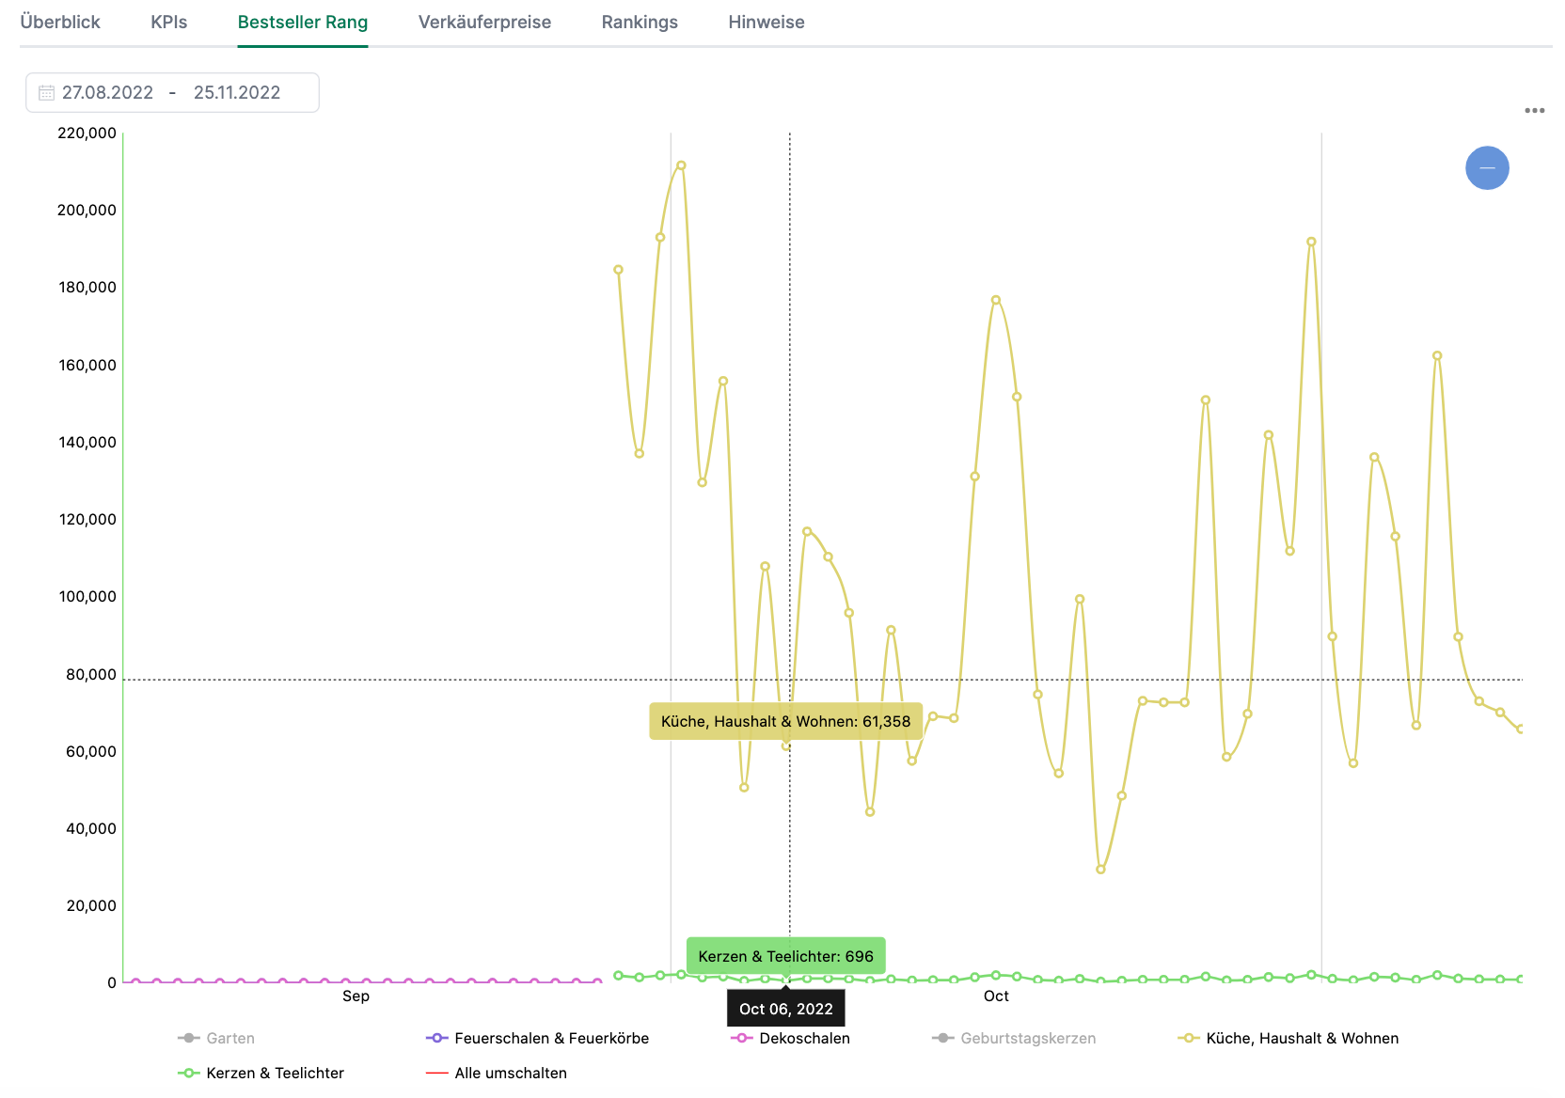Click the Garten legend marker icon
Viewport: 1565px width, 1098px height.
pos(188,1038)
